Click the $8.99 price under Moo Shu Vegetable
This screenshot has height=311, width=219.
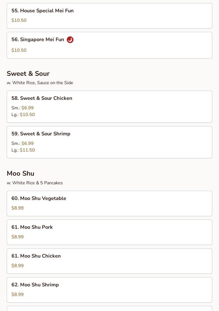pos(18,208)
